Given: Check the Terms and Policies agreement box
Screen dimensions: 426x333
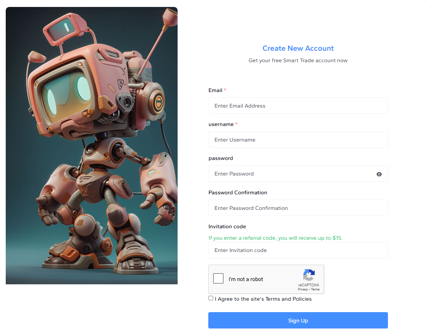Looking at the screenshot, I should [x=211, y=298].
